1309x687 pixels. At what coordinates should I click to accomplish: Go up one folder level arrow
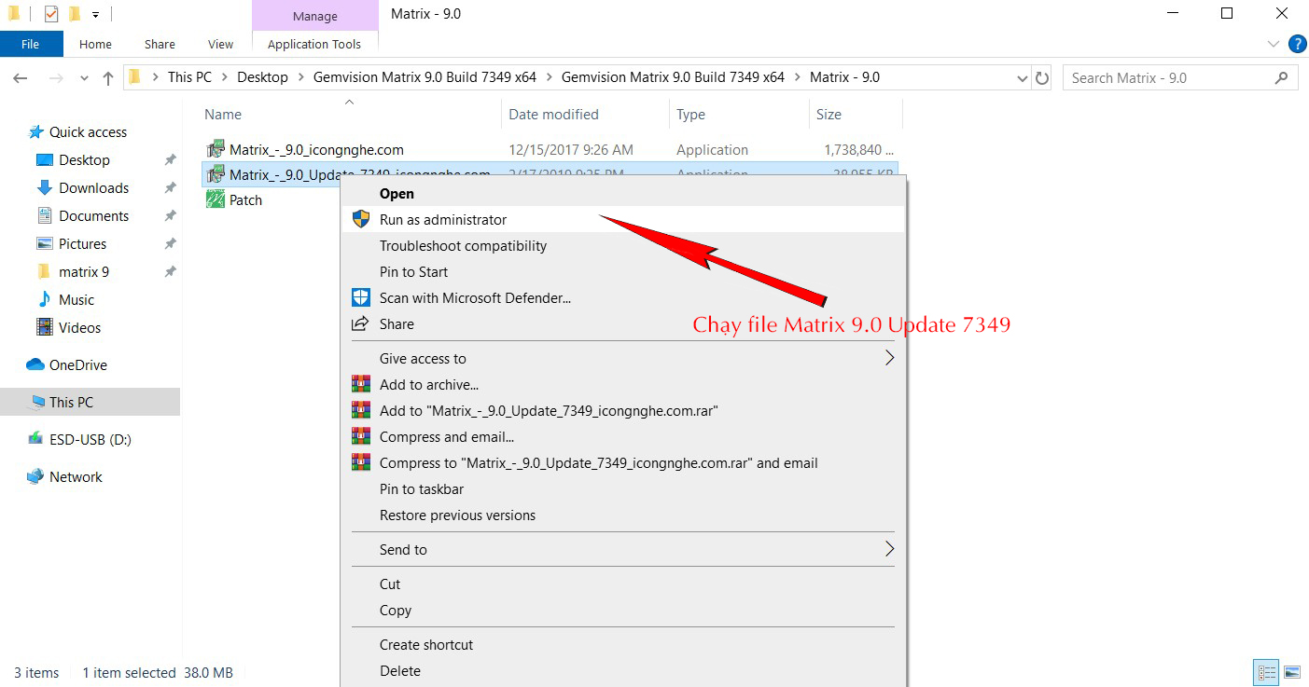(x=108, y=78)
